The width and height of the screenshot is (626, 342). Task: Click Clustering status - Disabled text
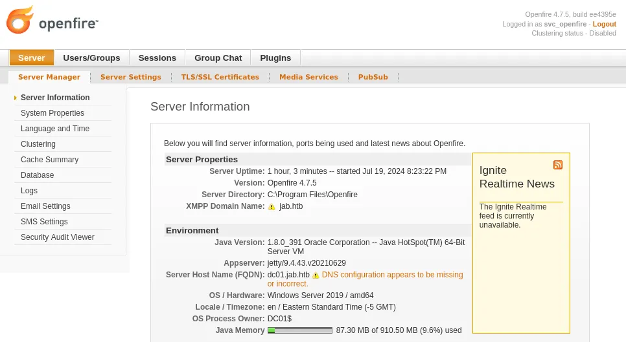tap(574, 33)
